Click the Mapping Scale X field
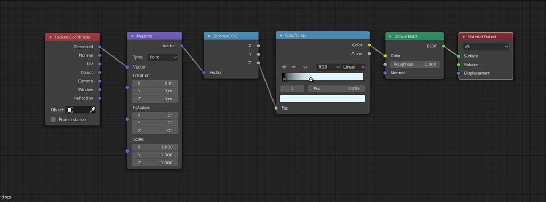This screenshot has width=546, height=202. [x=155, y=147]
